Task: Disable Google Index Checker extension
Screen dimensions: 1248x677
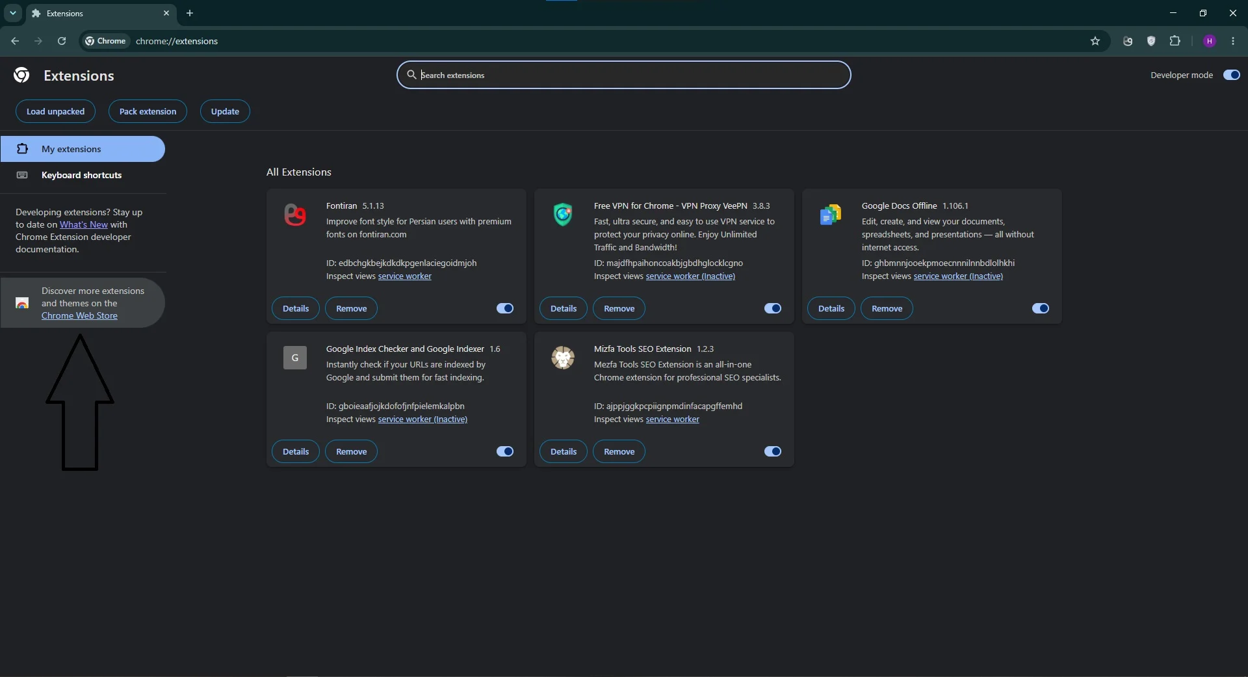Action: coord(505,451)
